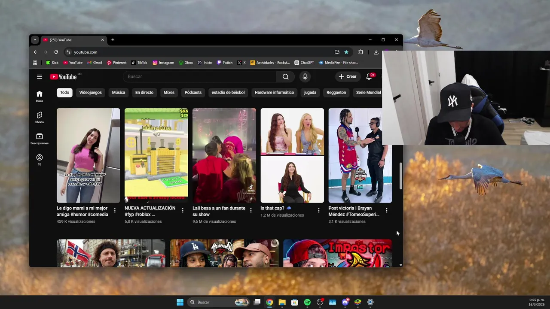Open the video thumbnail with Norwegian flag
Image resolution: width=550 pixels, height=309 pixels.
[x=111, y=253]
